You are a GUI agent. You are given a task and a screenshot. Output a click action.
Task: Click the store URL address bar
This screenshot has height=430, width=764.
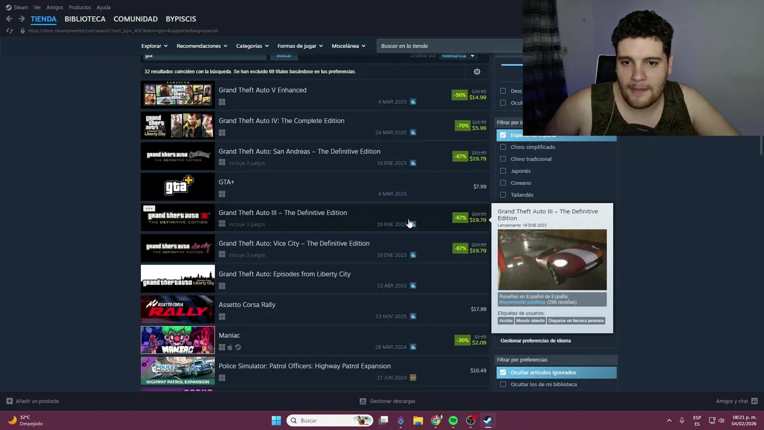[123, 30]
